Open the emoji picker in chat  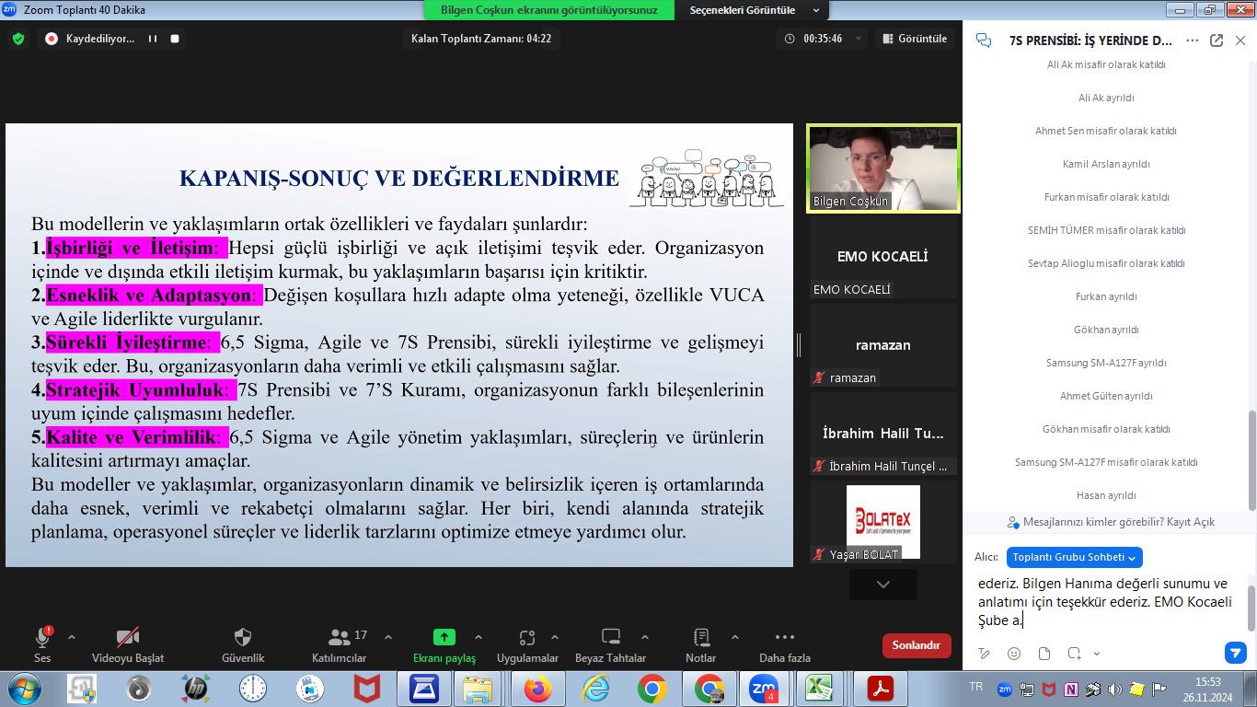coord(1014,654)
